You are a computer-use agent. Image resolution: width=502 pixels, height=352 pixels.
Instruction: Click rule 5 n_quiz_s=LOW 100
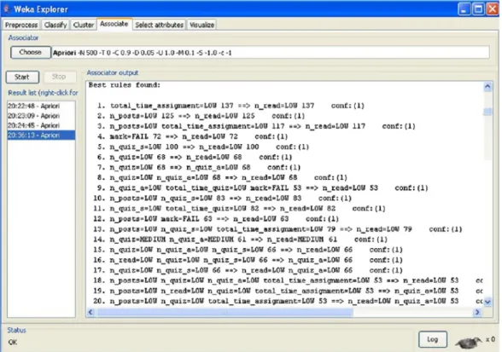click(202, 147)
